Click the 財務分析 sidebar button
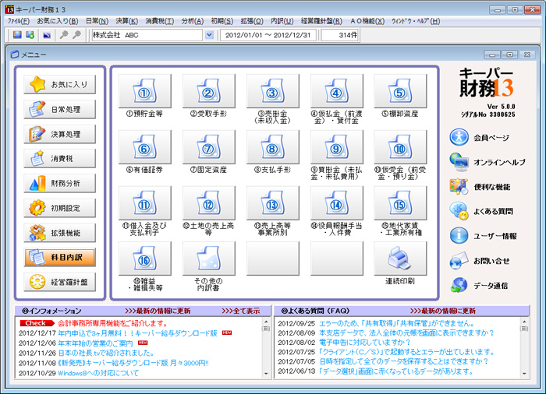Viewport: 546px width, 394px height. [59, 183]
